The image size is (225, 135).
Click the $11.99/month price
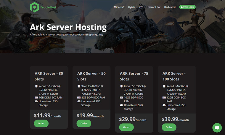(47, 115)
